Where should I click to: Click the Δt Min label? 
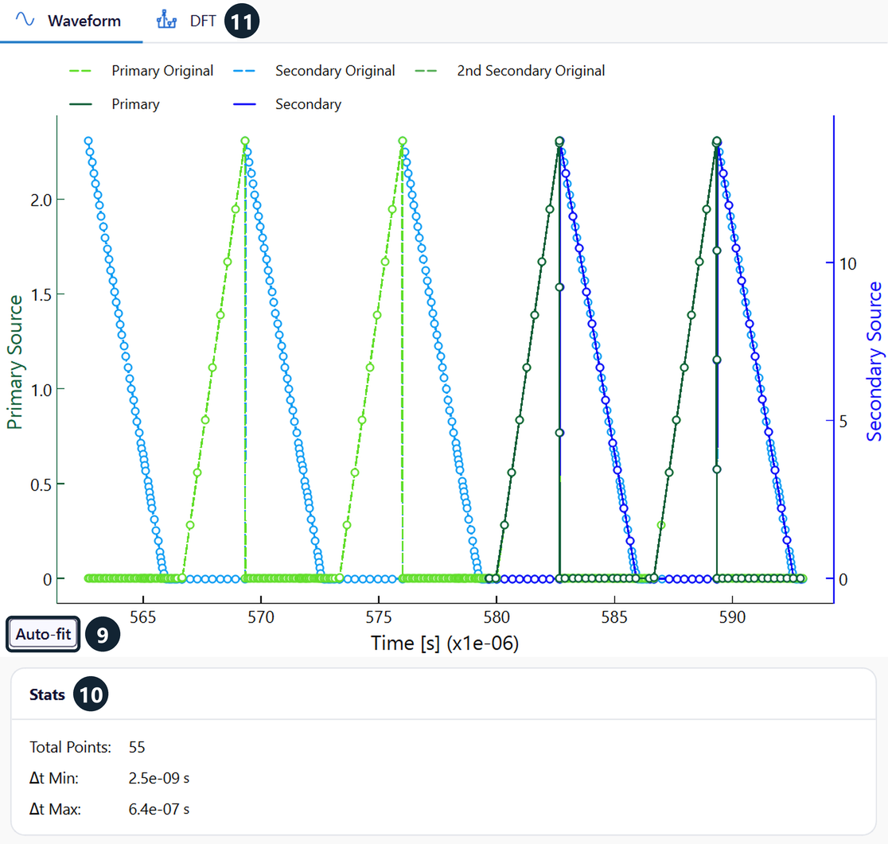[x=54, y=778]
